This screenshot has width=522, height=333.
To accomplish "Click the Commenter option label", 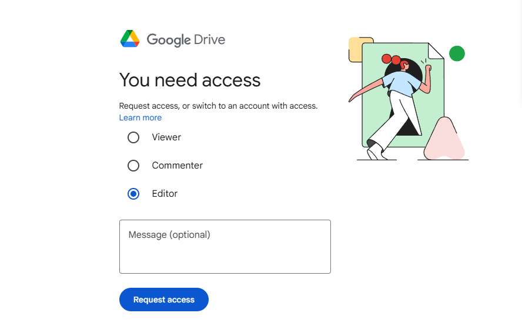I will point(177,166).
